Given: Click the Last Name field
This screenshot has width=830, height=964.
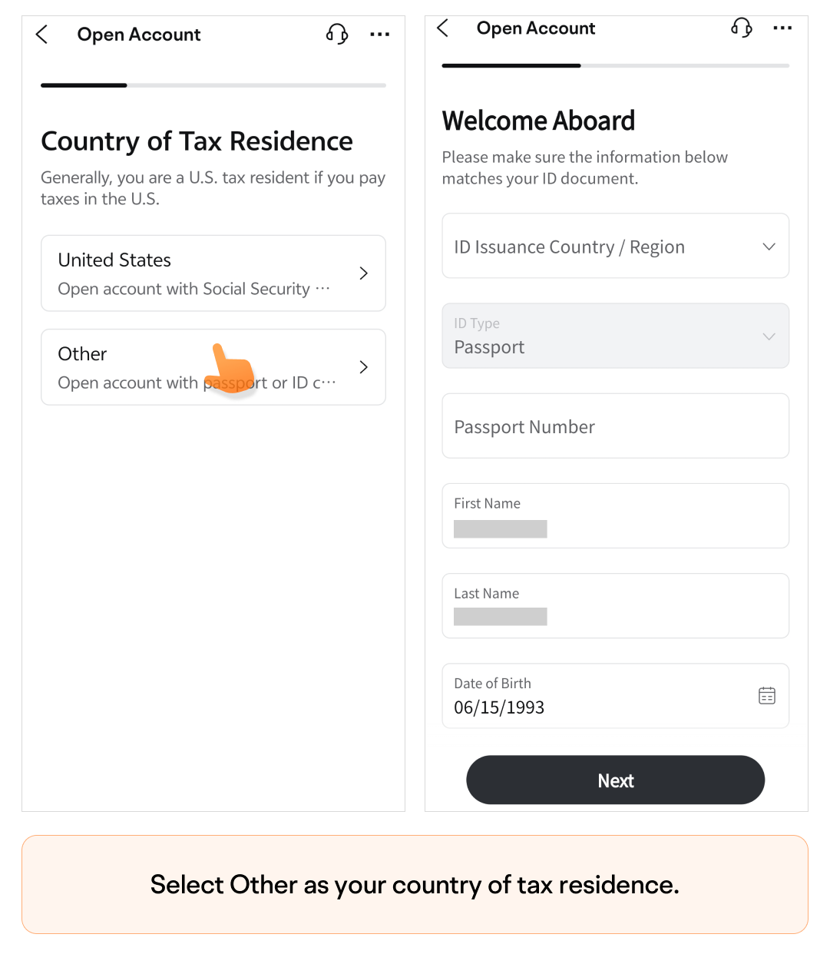Looking at the screenshot, I should [x=616, y=606].
